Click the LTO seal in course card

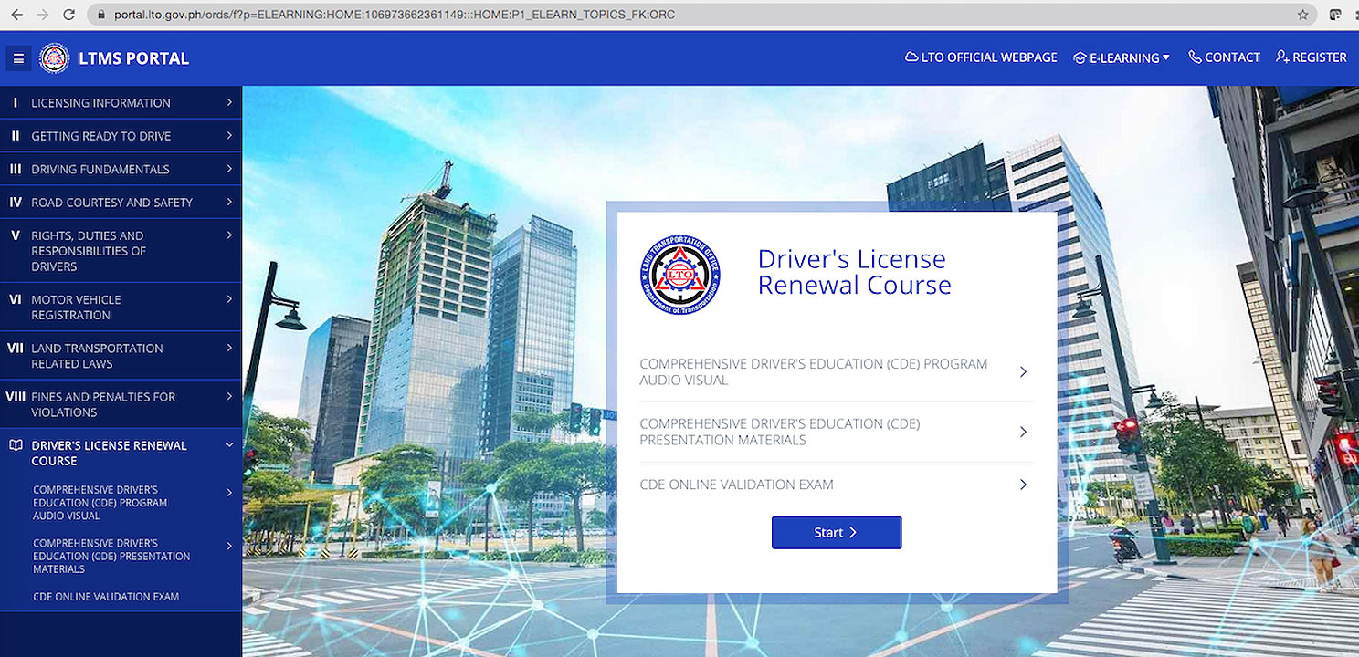coord(679,275)
